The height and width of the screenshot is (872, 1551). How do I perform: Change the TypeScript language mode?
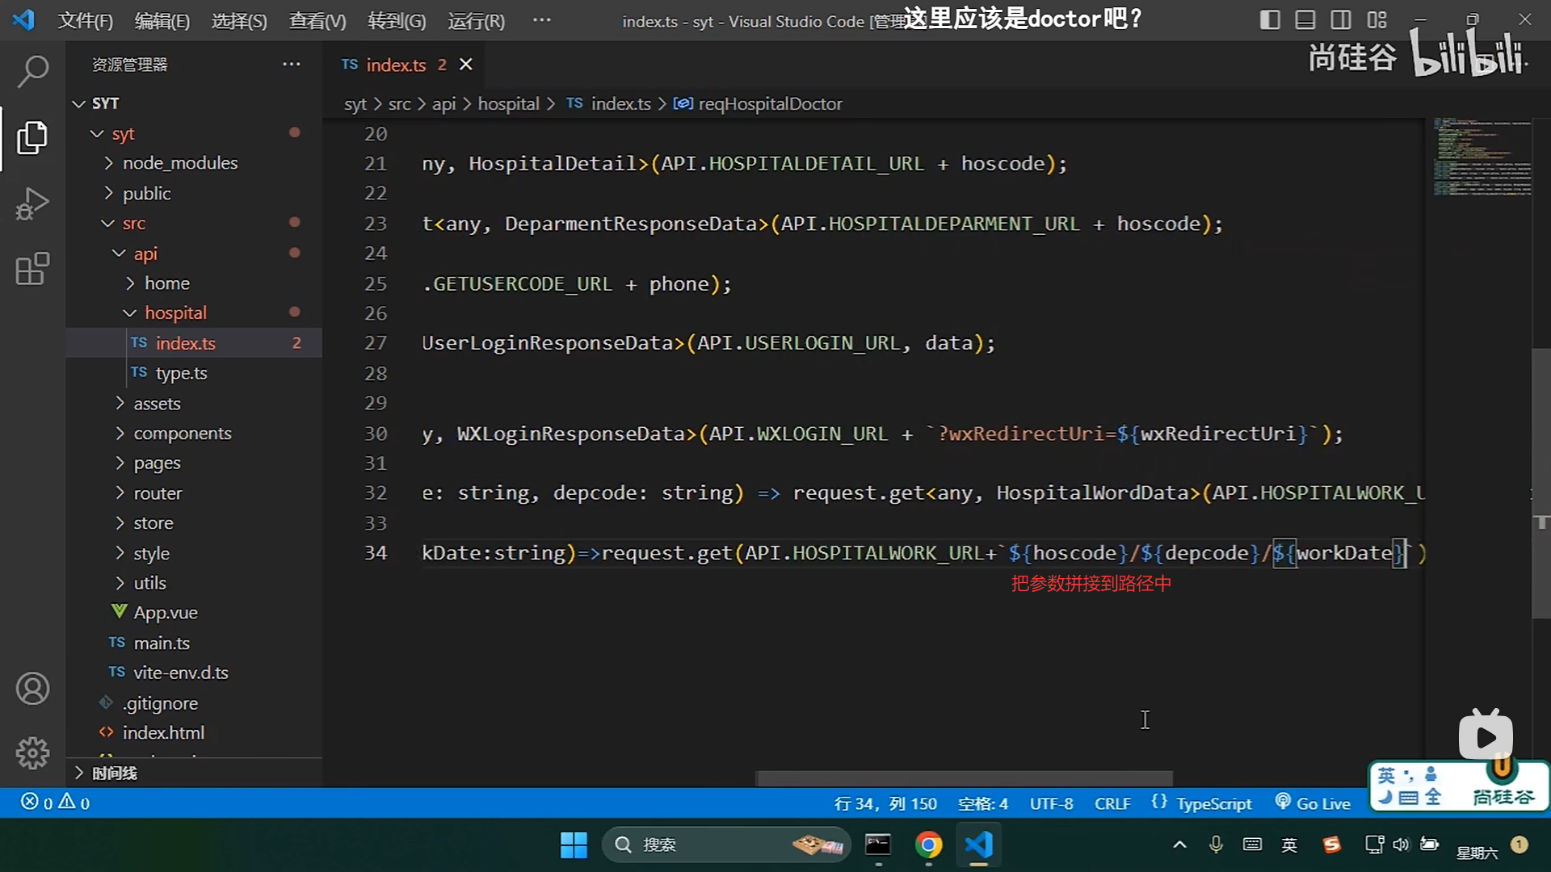(1213, 803)
